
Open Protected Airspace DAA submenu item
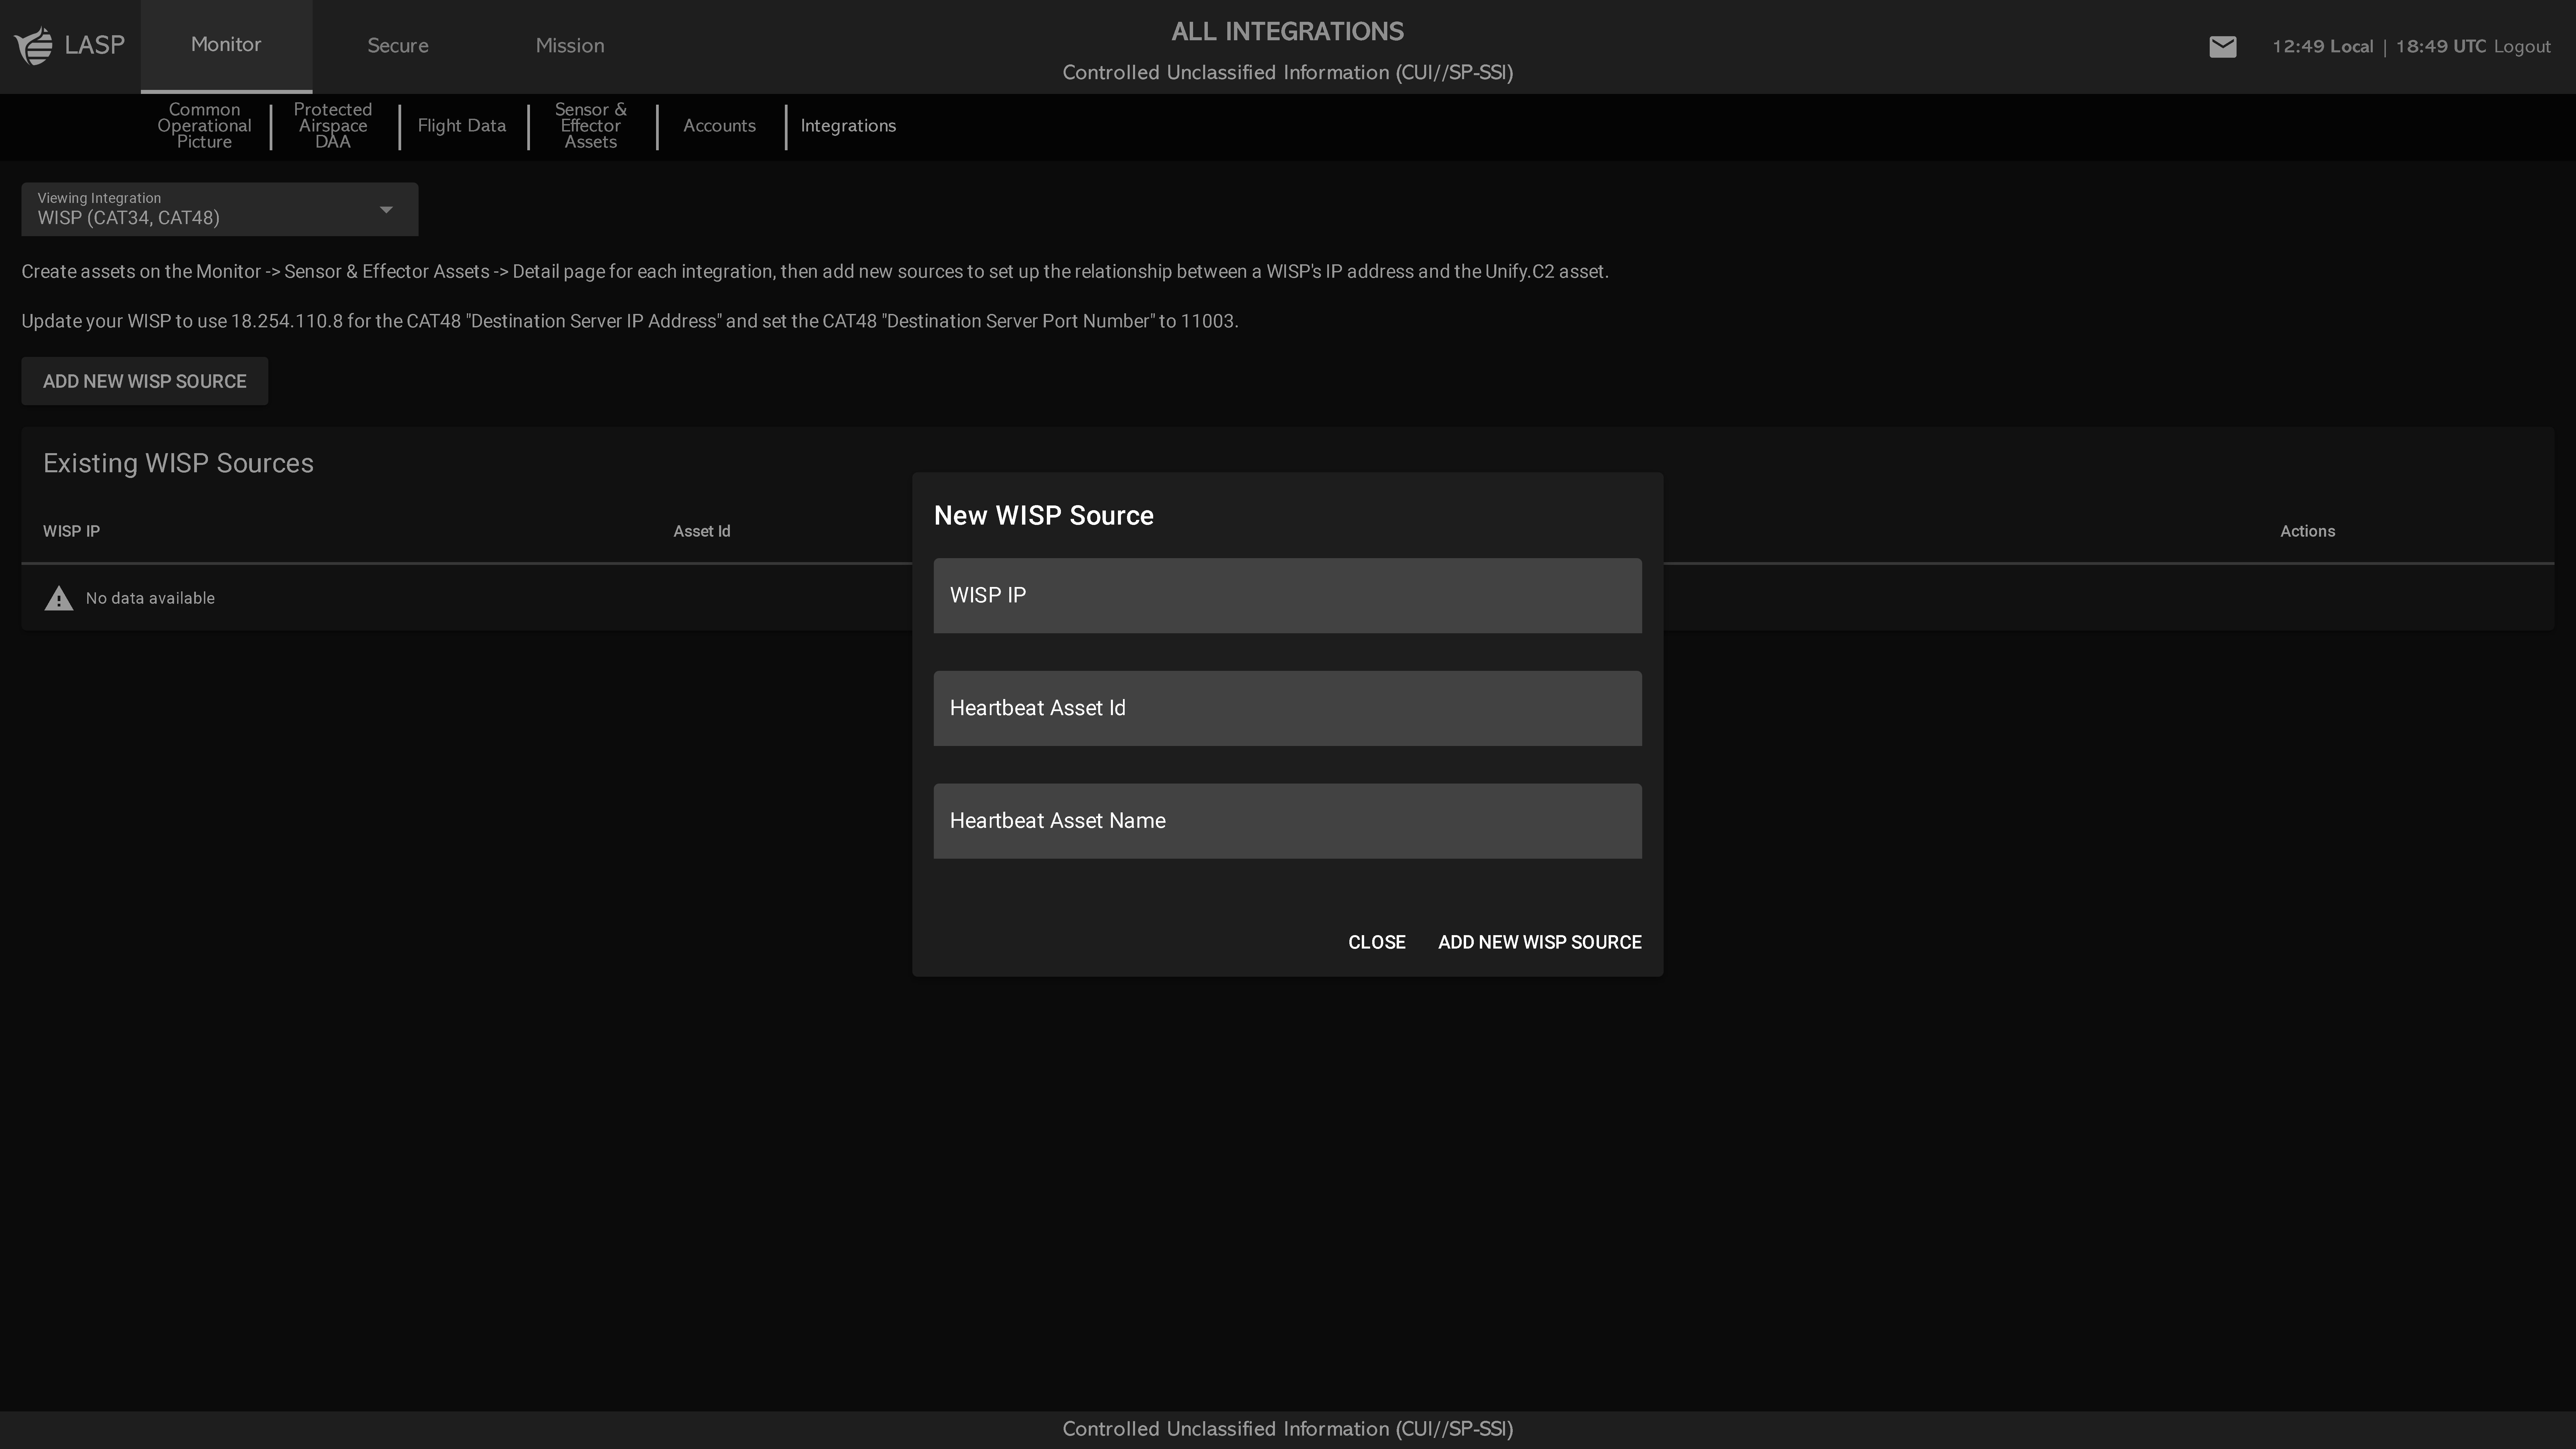333,126
